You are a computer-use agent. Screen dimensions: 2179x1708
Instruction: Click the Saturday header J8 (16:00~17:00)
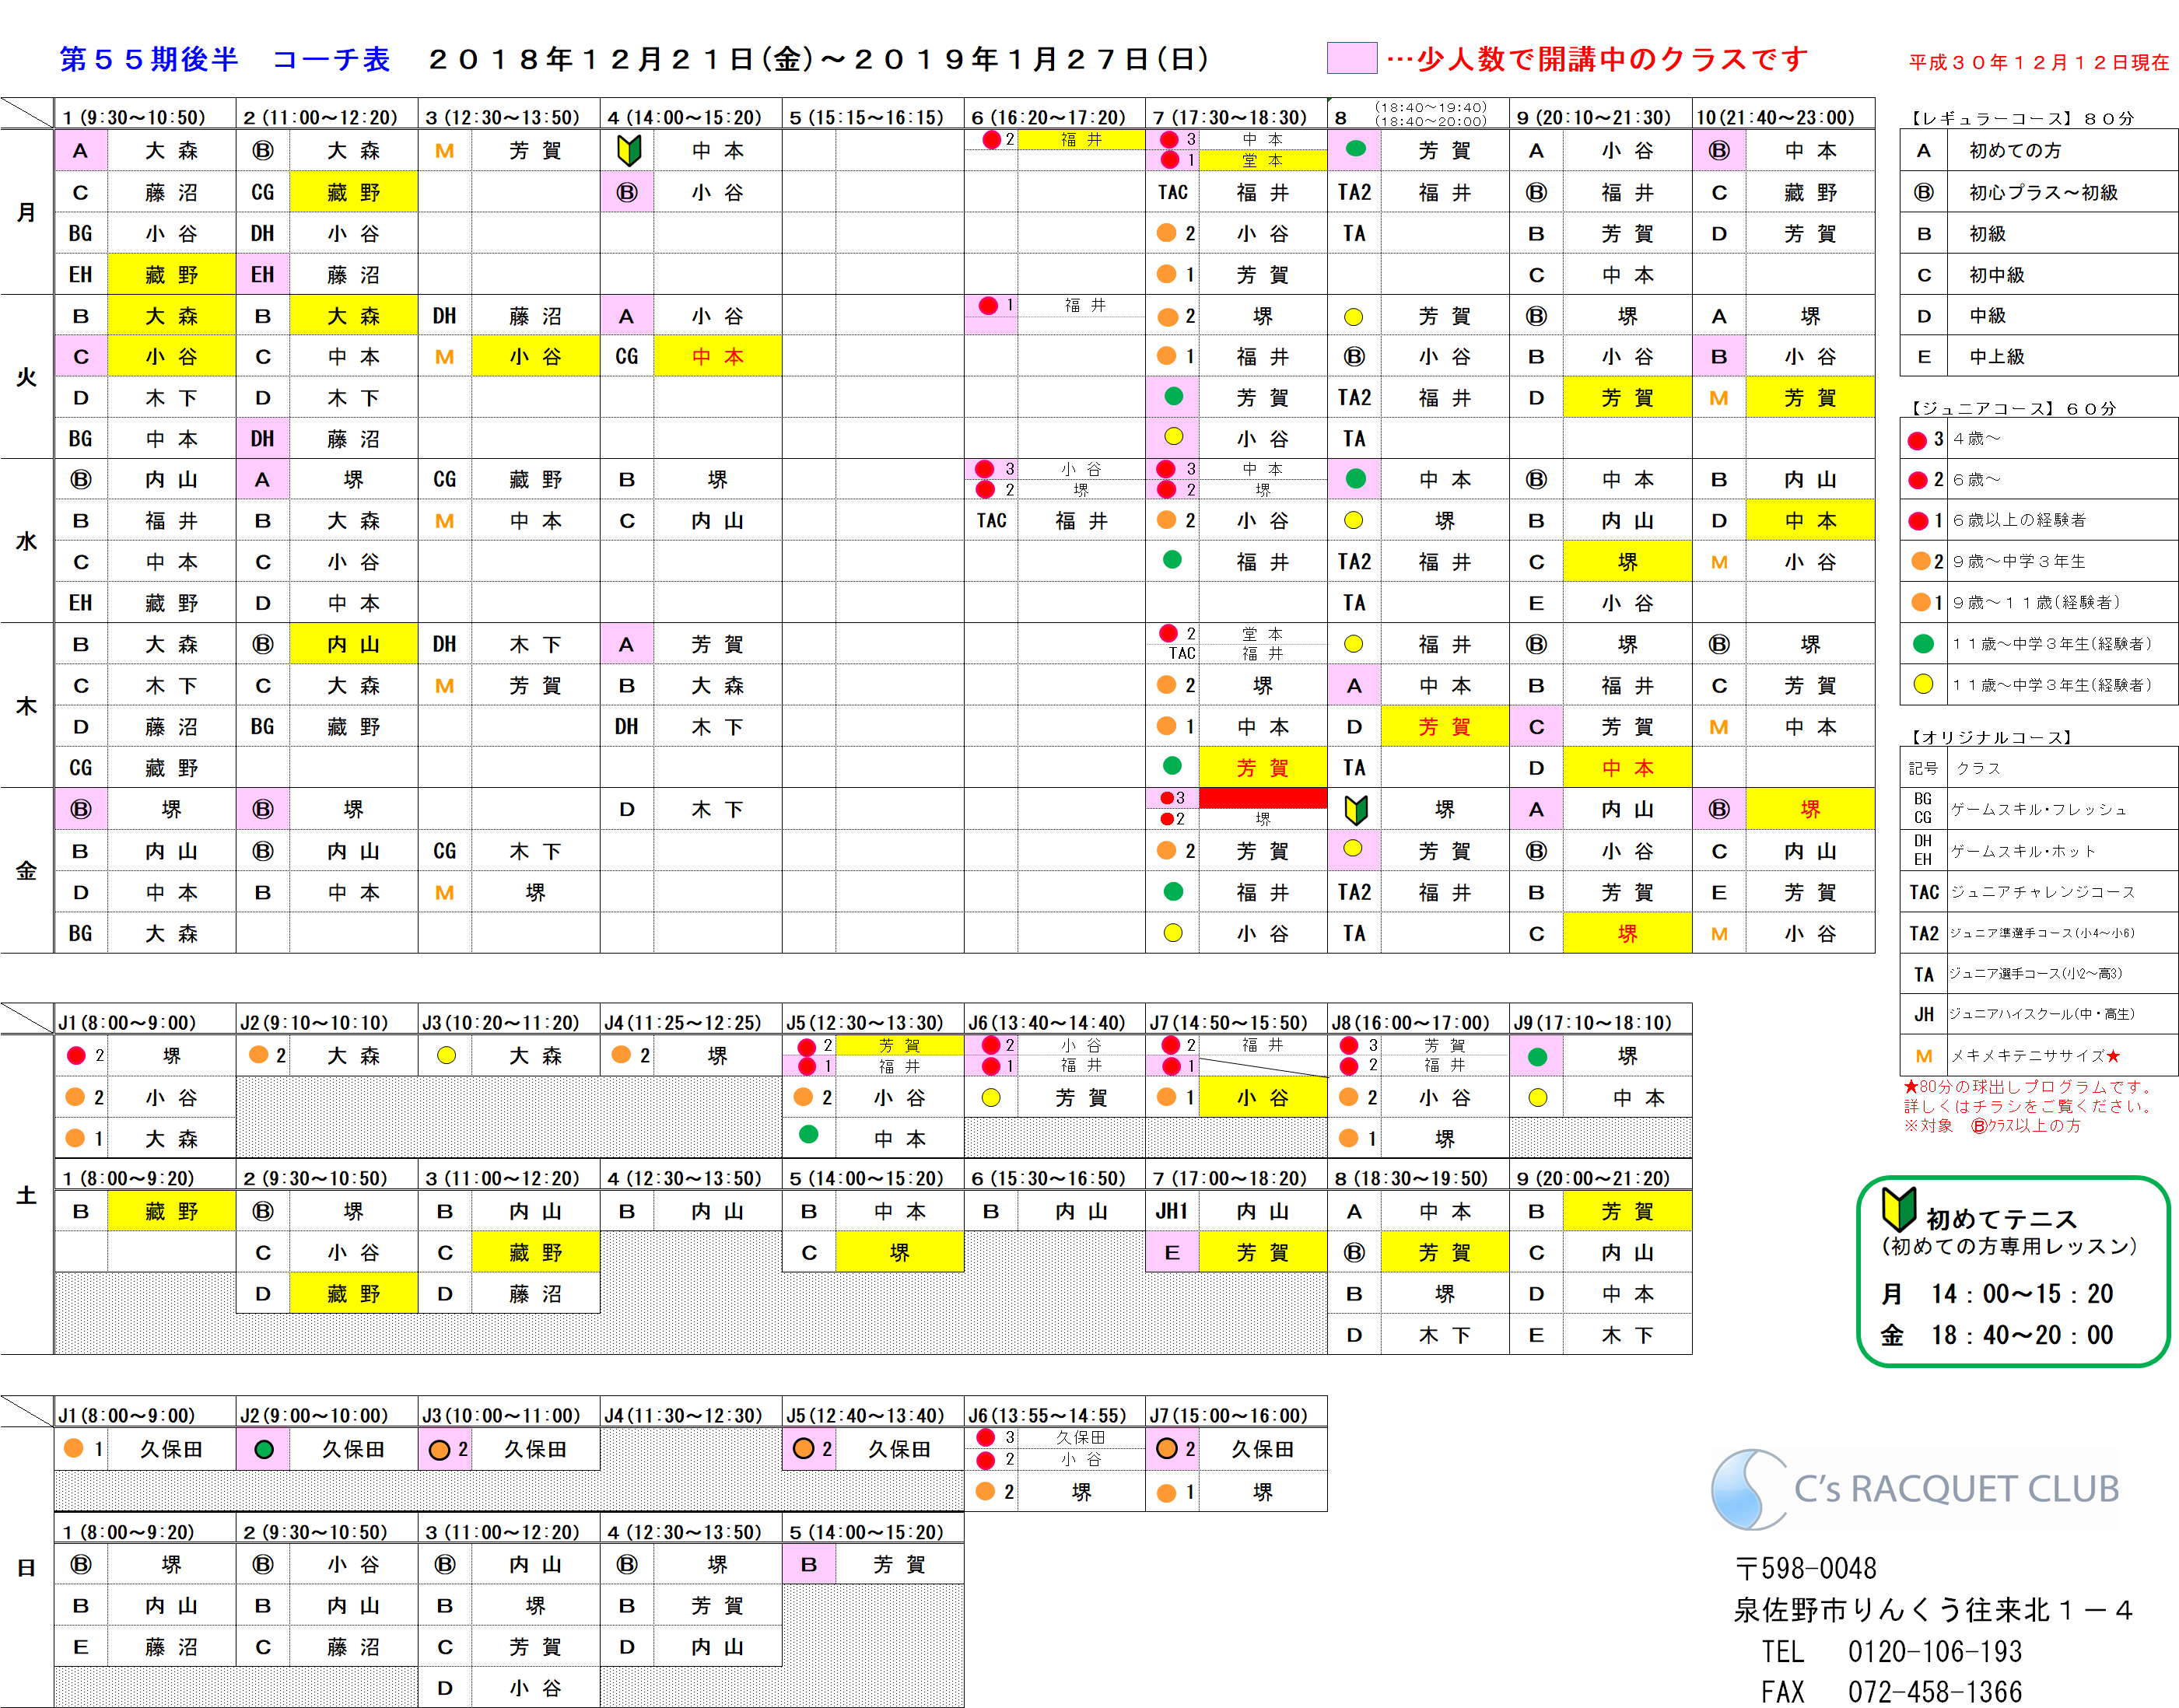point(1410,1022)
